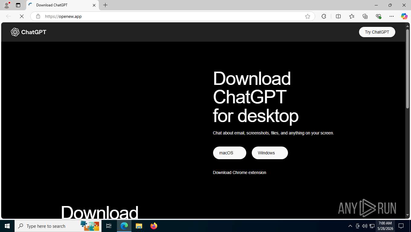The height and width of the screenshot is (232, 411).
Task: Open the Favorites list icon
Action: click(x=352, y=16)
